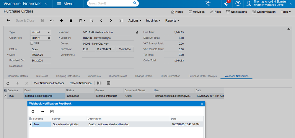Close the Webhook Notification Feedback dialog
The image size is (295, 138).
tap(202, 104)
